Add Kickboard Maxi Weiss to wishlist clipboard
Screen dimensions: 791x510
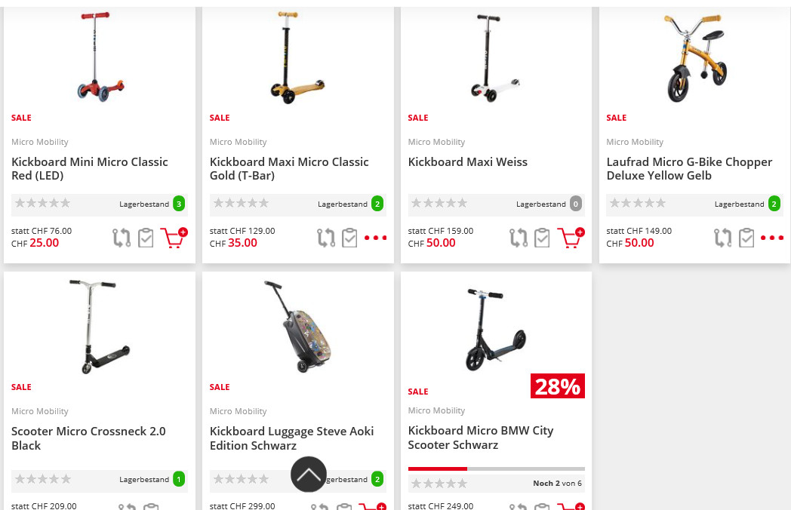coord(542,238)
